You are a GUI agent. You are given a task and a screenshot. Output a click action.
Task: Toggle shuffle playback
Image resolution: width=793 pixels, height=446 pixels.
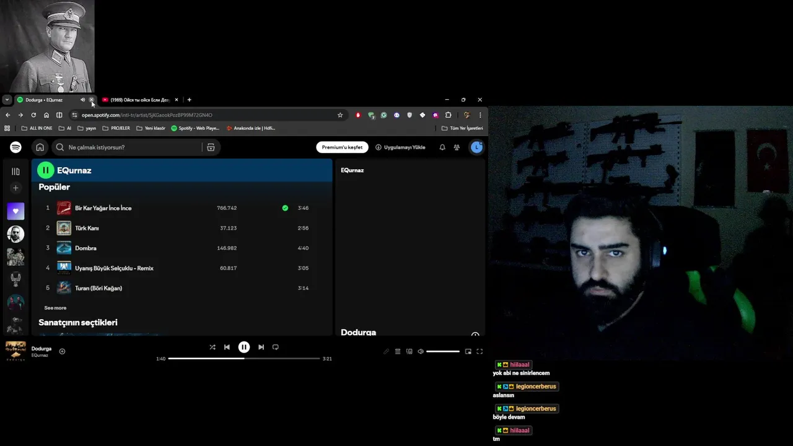(212, 348)
